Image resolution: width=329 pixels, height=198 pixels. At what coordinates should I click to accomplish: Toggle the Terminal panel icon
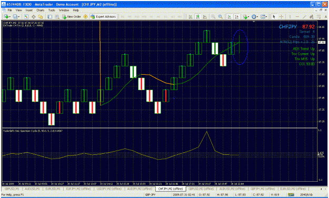click(50, 16)
